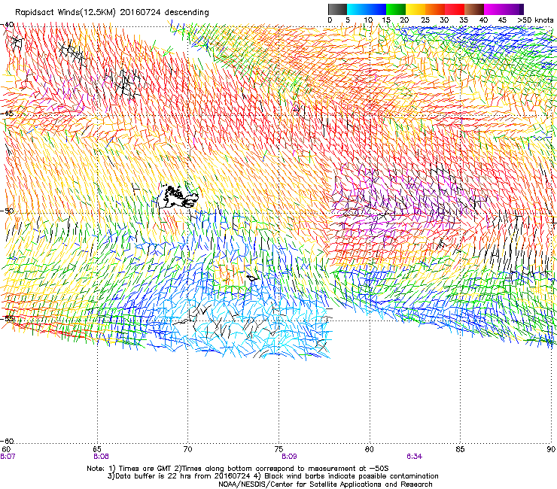Click the gray 0-5 knots legend swatch
This screenshot has height=489, width=557.
coord(337,9)
